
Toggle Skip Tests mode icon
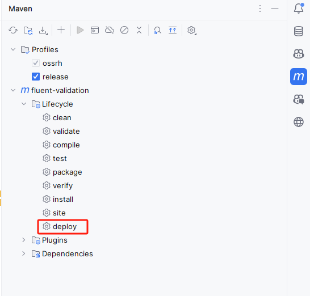[124, 30]
